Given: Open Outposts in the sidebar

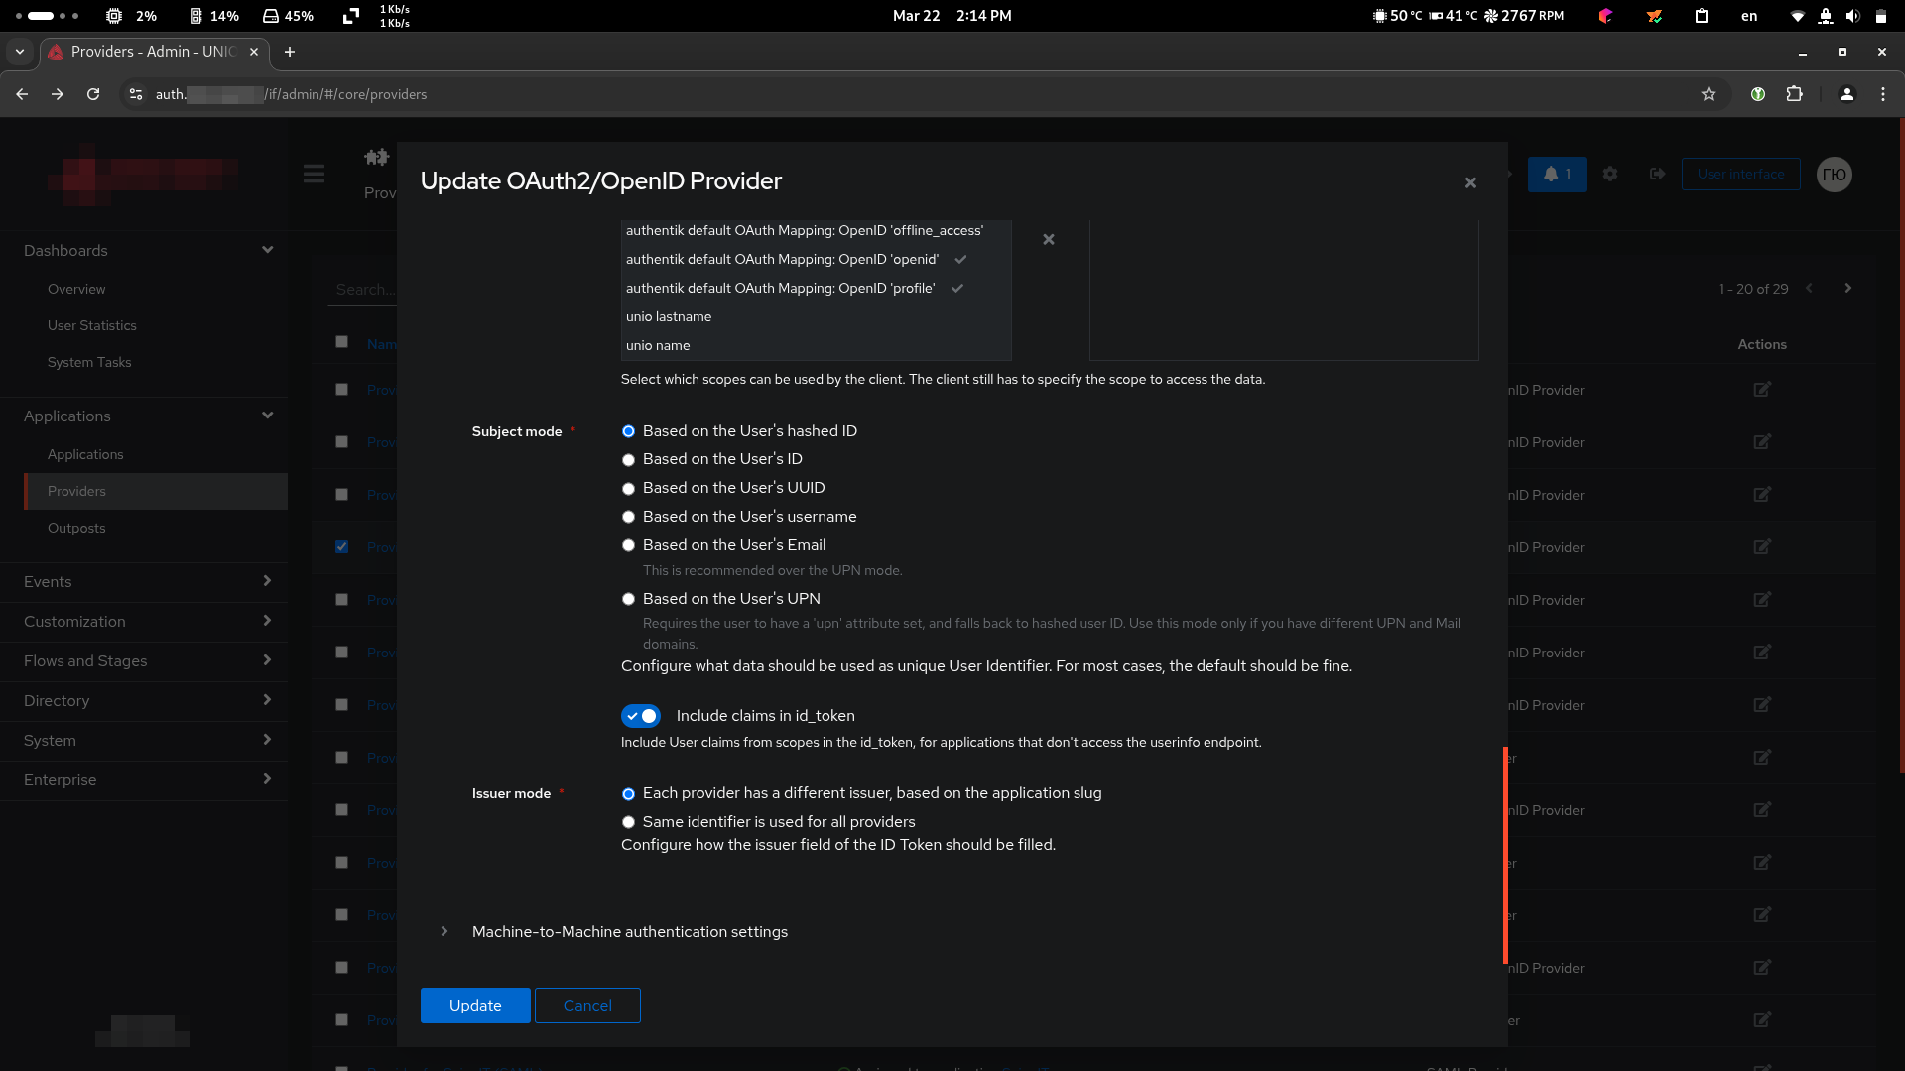Looking at the screenshot, I should click(76, 528).
